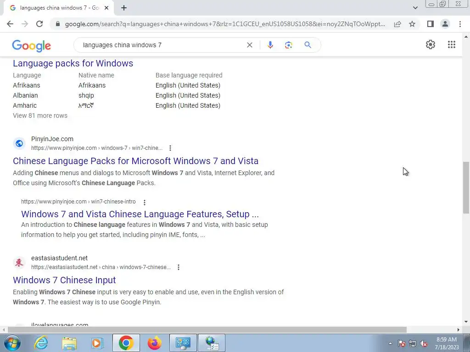This screenshot has height=352, width=470.
Task: Open a new browser tab
Action: (x=124, y=8)
